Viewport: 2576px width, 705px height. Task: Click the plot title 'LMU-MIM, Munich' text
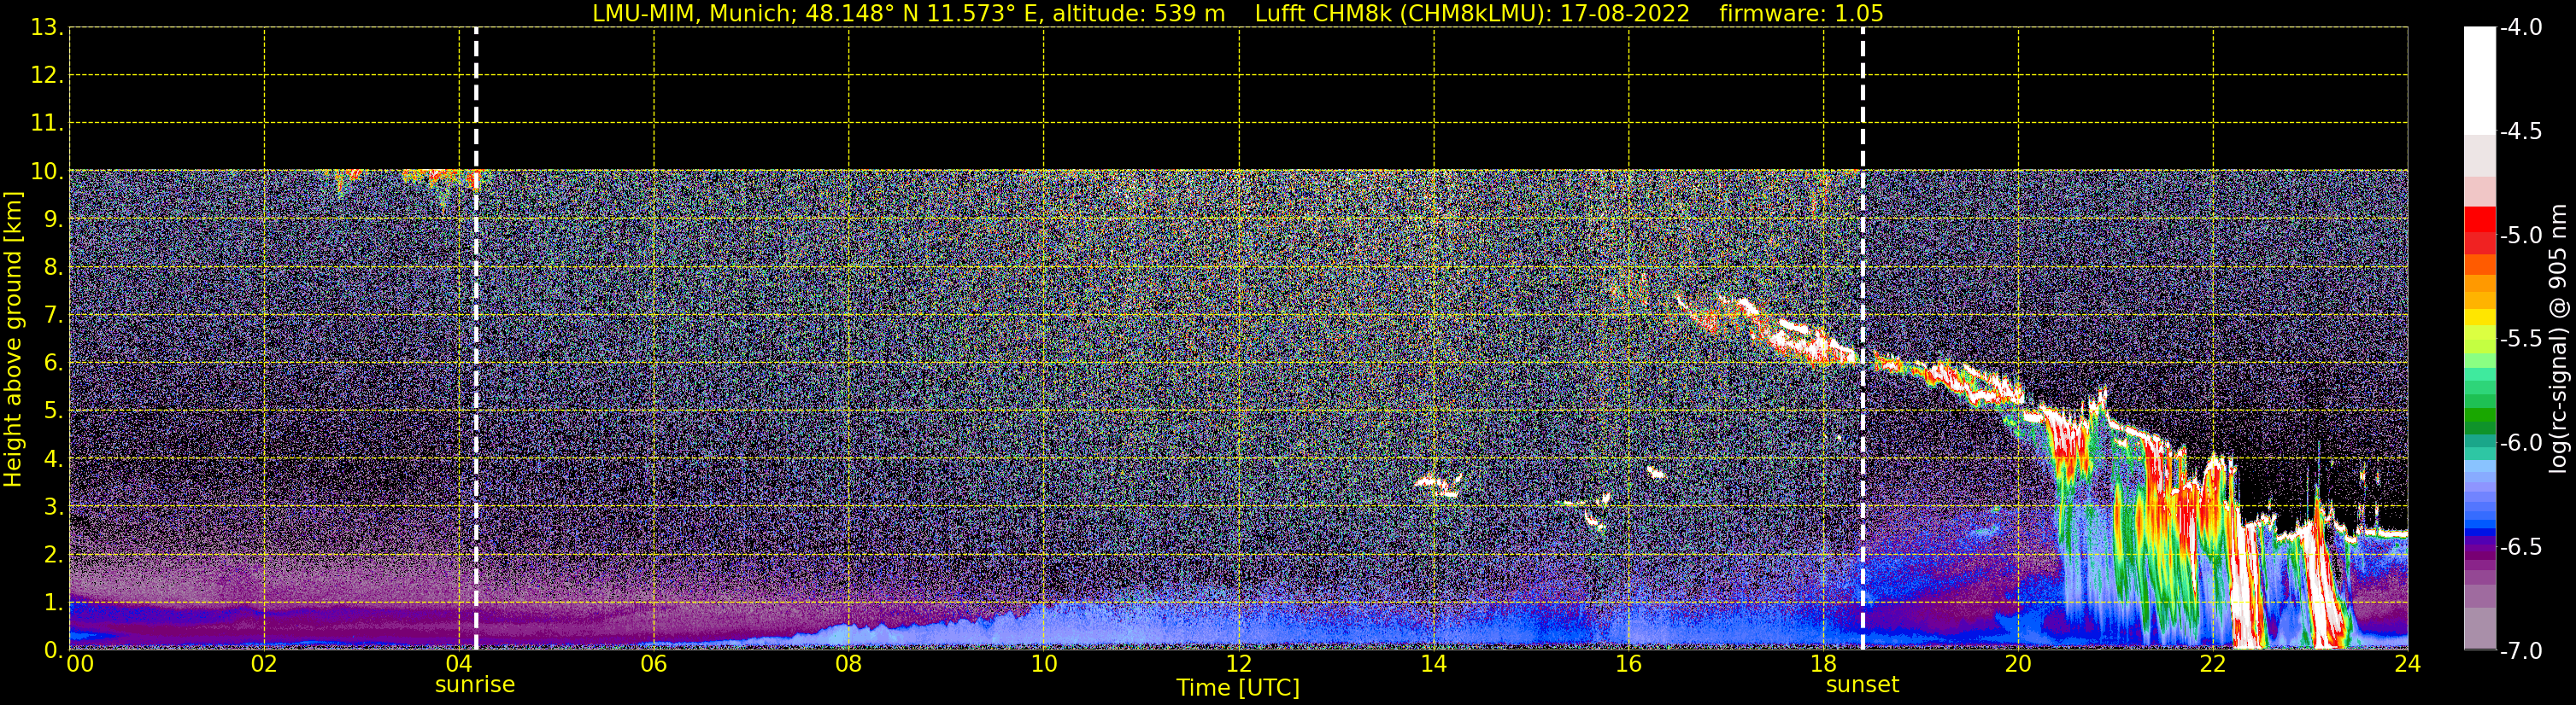(x=694, y=14)
